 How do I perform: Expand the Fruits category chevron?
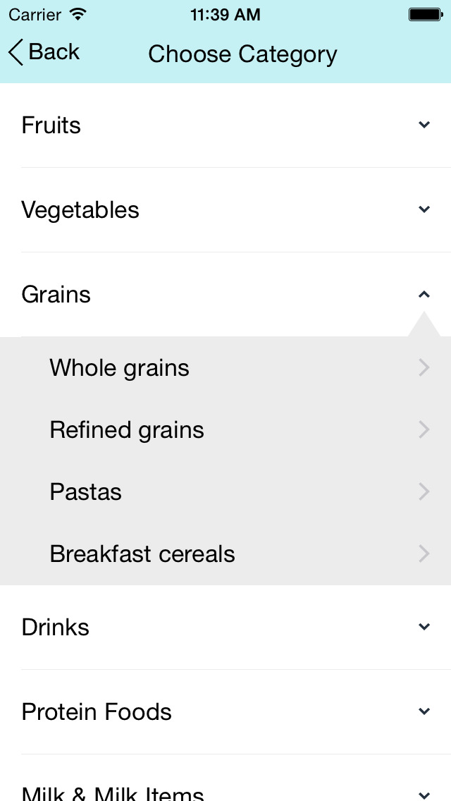(x=424, y=125)
